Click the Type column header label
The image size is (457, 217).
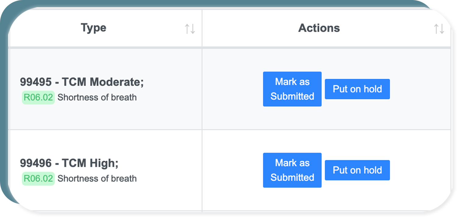coord(94,28)
